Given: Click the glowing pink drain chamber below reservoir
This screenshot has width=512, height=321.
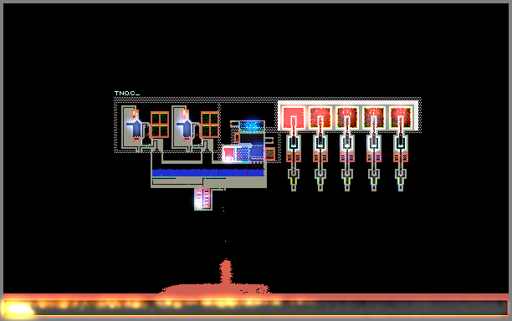Looking at the screenshot, I should point(203,199).
